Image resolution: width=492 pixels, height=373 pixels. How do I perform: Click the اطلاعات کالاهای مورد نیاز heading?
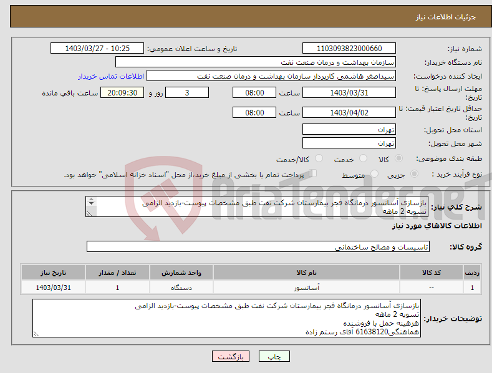[x=437, y=226]
